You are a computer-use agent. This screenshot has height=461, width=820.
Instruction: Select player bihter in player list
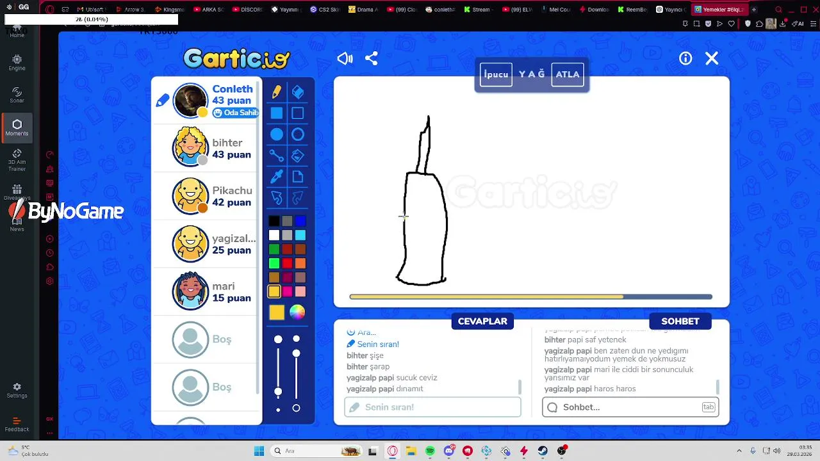tap(206, 148)
